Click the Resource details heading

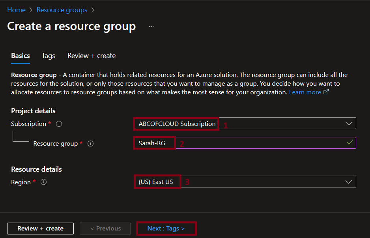point(36,169)
